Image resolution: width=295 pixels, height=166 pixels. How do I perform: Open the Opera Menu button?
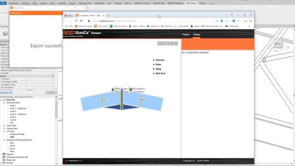click(x=69, y=15)
